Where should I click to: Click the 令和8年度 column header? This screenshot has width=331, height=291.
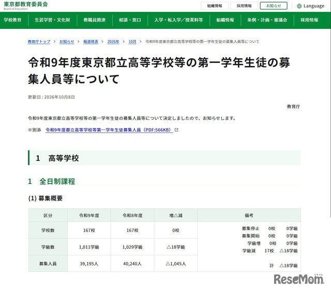pyautogui.click(x=132, y=215)
